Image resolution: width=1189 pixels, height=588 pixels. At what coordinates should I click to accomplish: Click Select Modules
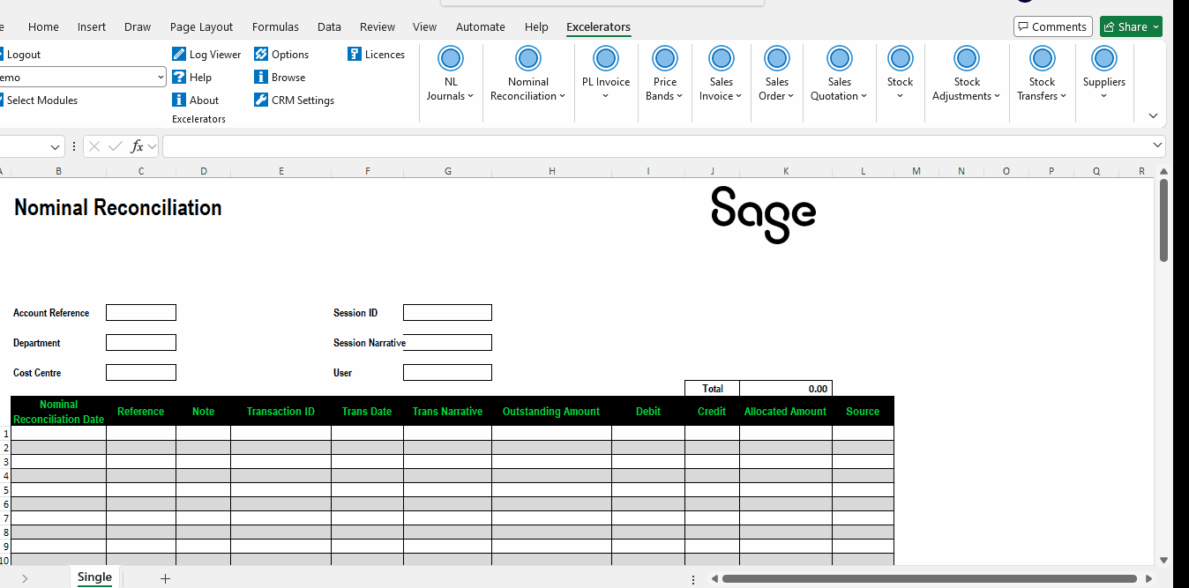coord(40,100)
